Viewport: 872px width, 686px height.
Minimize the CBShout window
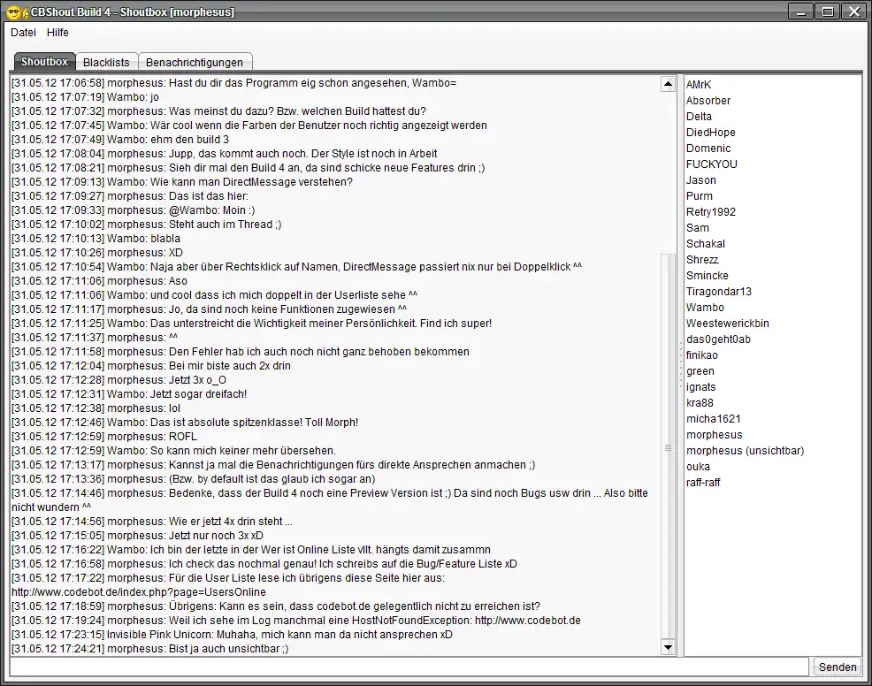click(x=801, y=11)
